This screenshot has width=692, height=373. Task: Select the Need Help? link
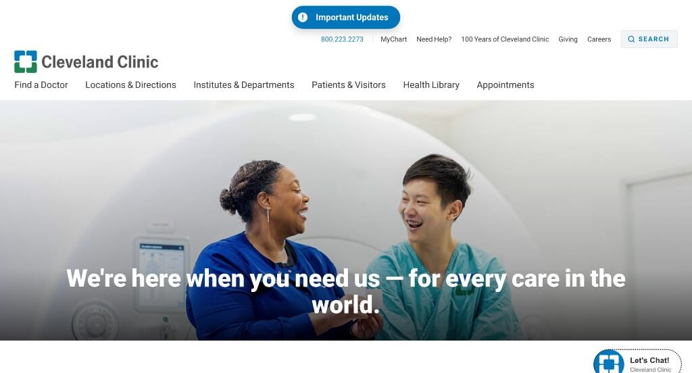click(x=434, y=39)
